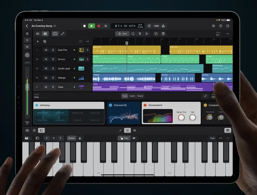Open the track header ellipsis menu
Image resolution: width=257 pixels, height=195 pixels.
[x=88, y=41]
